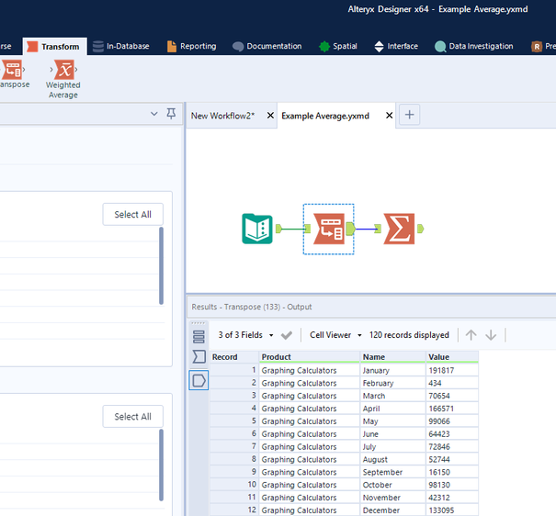
Task: Click the Summarize sigma node on canvas
Action: coord(399,229)
